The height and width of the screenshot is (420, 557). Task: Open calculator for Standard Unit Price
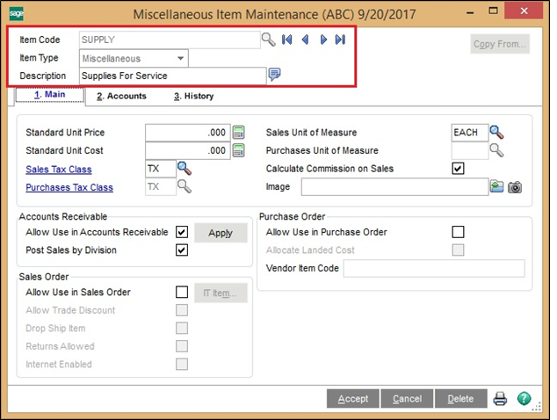(238, 133)
